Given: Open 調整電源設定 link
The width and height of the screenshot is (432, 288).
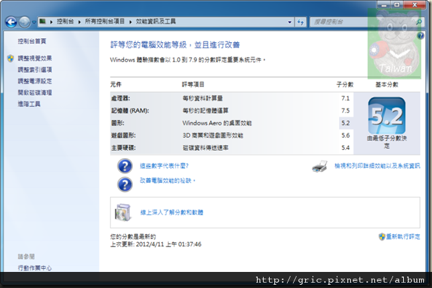Looking at the screenshot, I should point(35,81).
